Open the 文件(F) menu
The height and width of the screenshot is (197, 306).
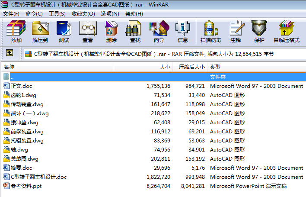pyautogui.click(x=11, y=14)
